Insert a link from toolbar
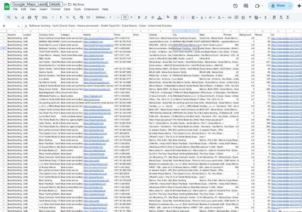Image resolution: width=302 pixels, height=212 pixels. pyautogui.click(x=230, y=17)
